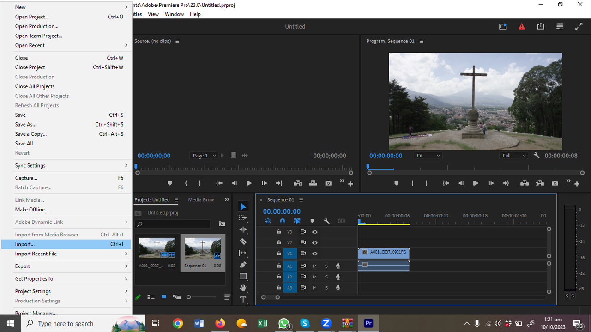Viewport: 591px width, 332px height.
Task: Select the Track Select Forward tool
Action: coord(243,218)
